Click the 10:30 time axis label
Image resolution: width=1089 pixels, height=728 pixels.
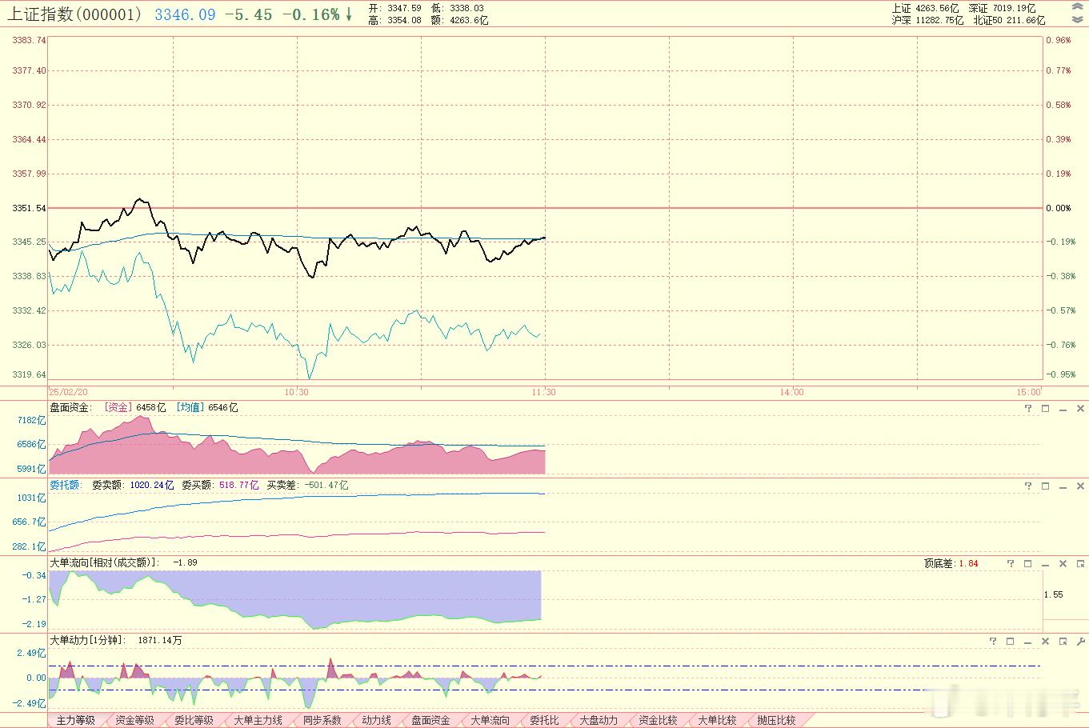(296, 392)
